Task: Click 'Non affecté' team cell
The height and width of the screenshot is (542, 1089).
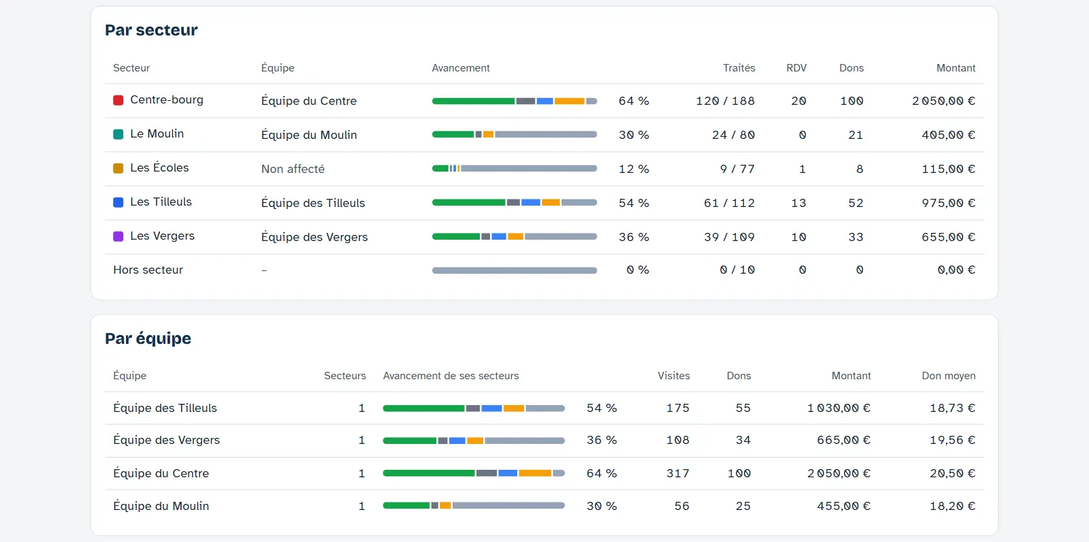Action: coord(293,169)
